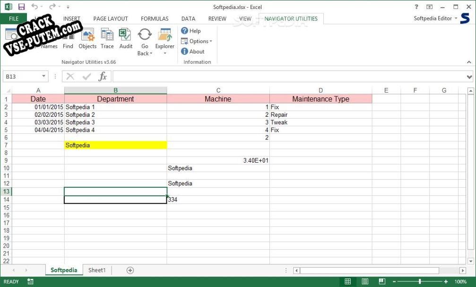The width and height of the screenshot is (476, 287).
Task: Switch to the VIEW tab
Action: click(x=245, y=18)
